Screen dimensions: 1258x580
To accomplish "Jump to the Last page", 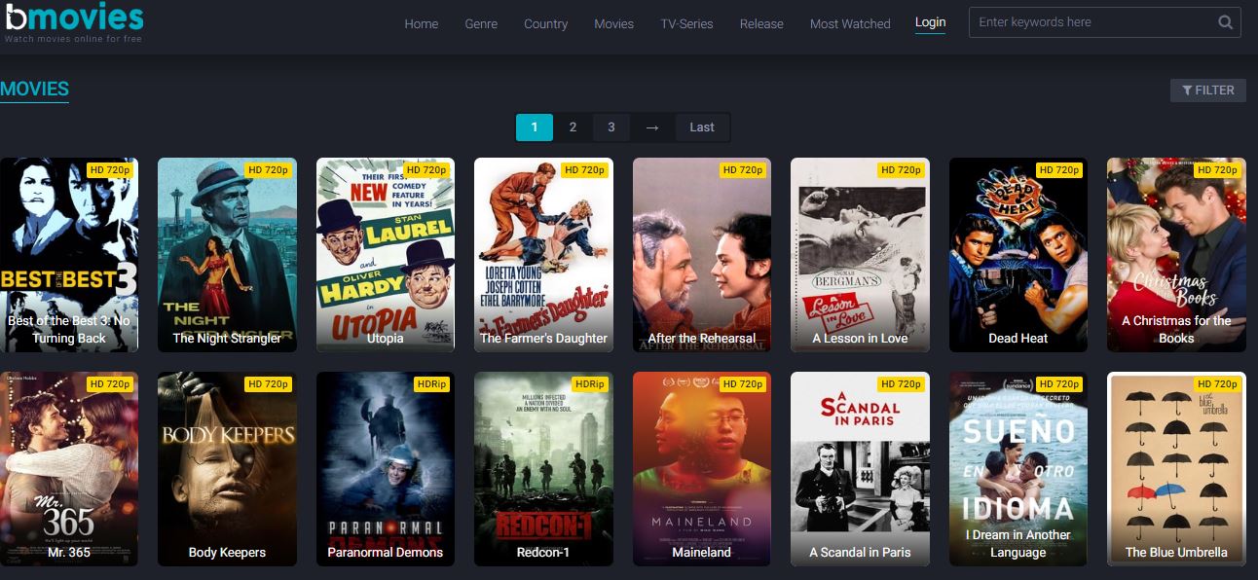I will click(x=702, y=127).
